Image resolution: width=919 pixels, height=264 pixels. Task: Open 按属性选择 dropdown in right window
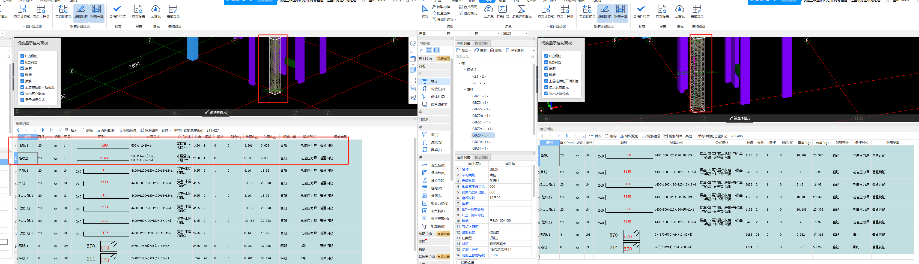[x=444, y=20]
